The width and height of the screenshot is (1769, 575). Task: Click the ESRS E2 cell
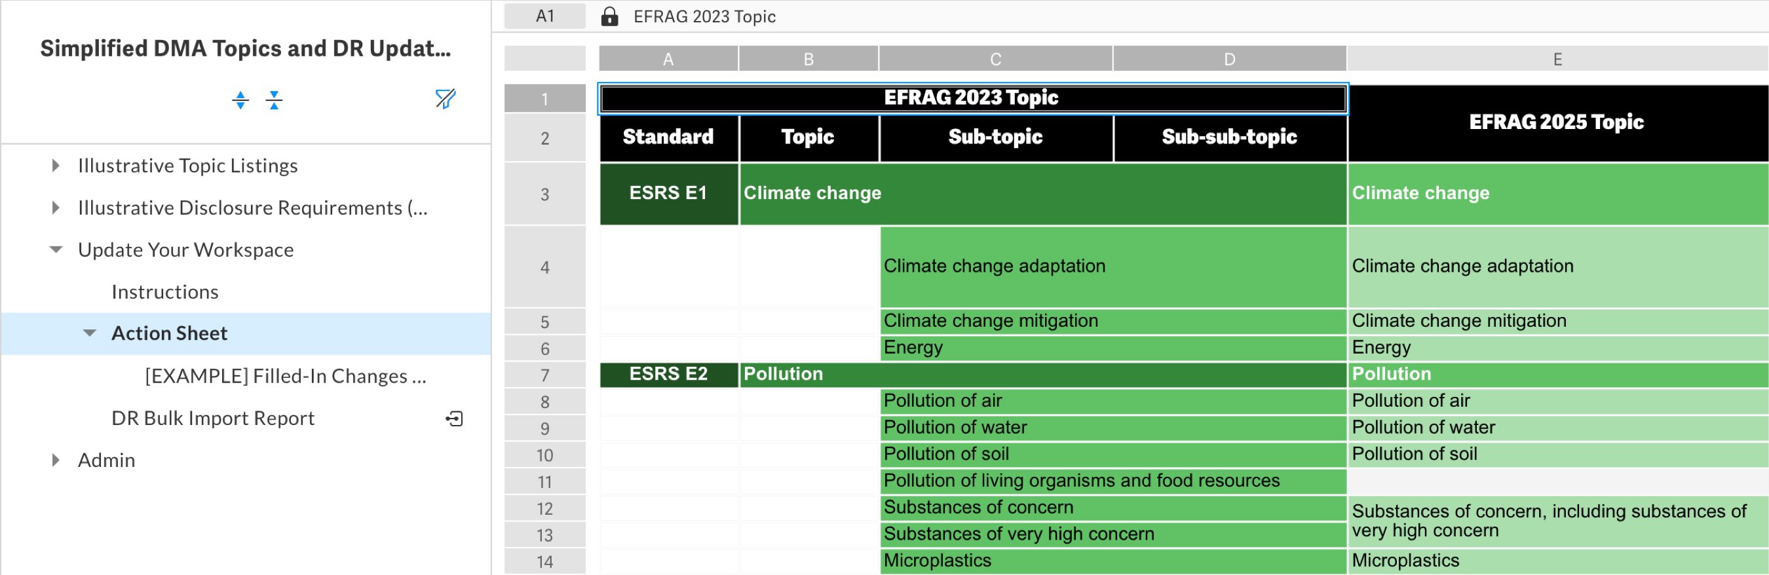tap(668, 375)
